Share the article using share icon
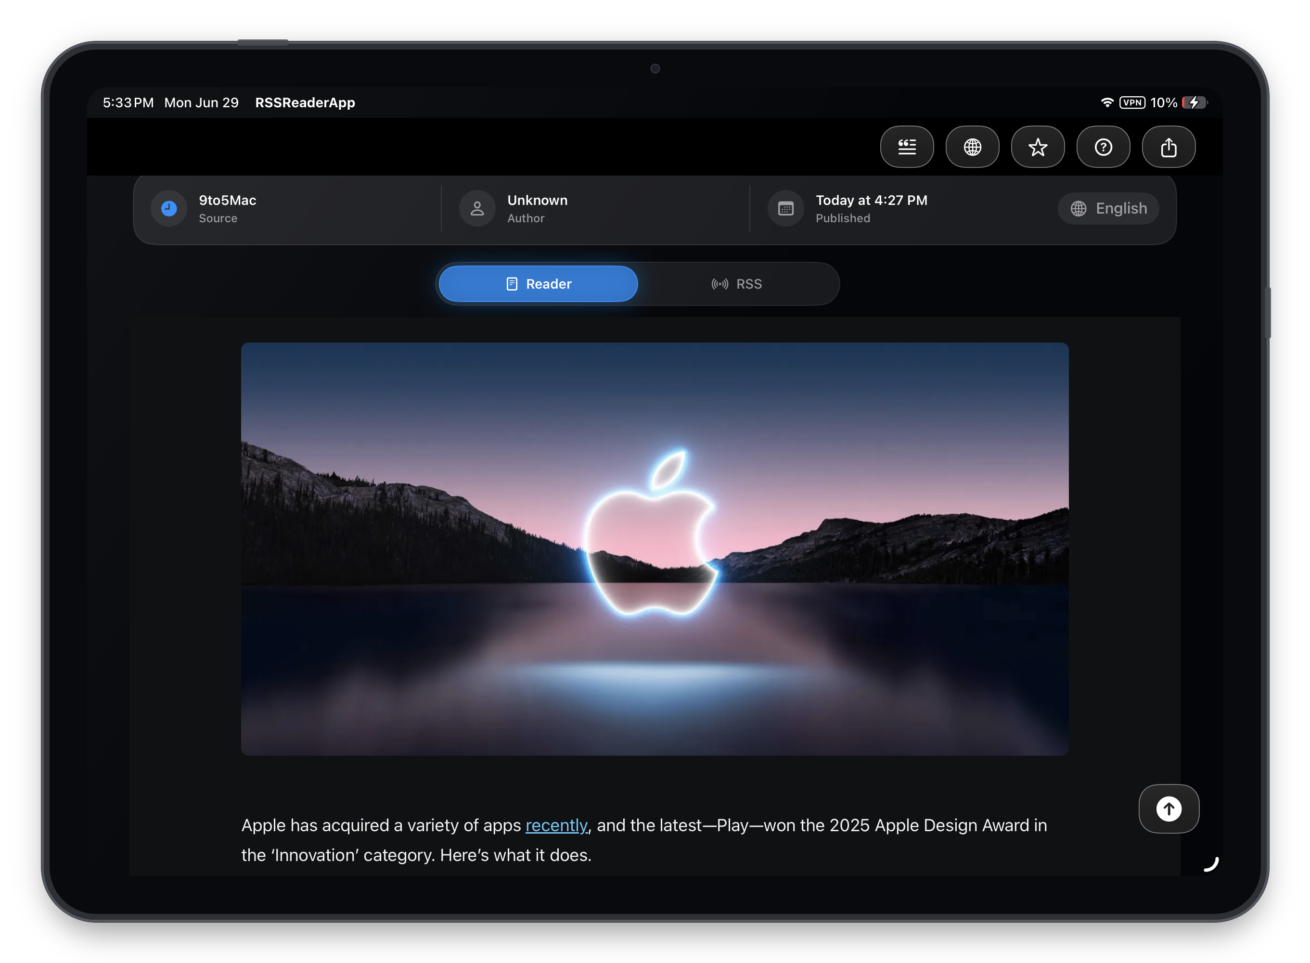 pos(1169,147)
